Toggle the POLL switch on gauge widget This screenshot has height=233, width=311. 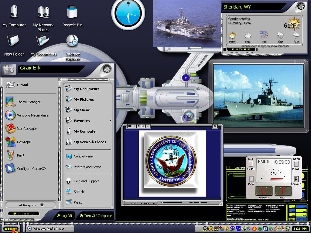point(251,179)
